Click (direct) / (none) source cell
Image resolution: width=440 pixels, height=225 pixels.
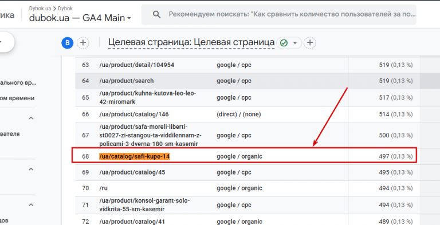tap(239, 115)
